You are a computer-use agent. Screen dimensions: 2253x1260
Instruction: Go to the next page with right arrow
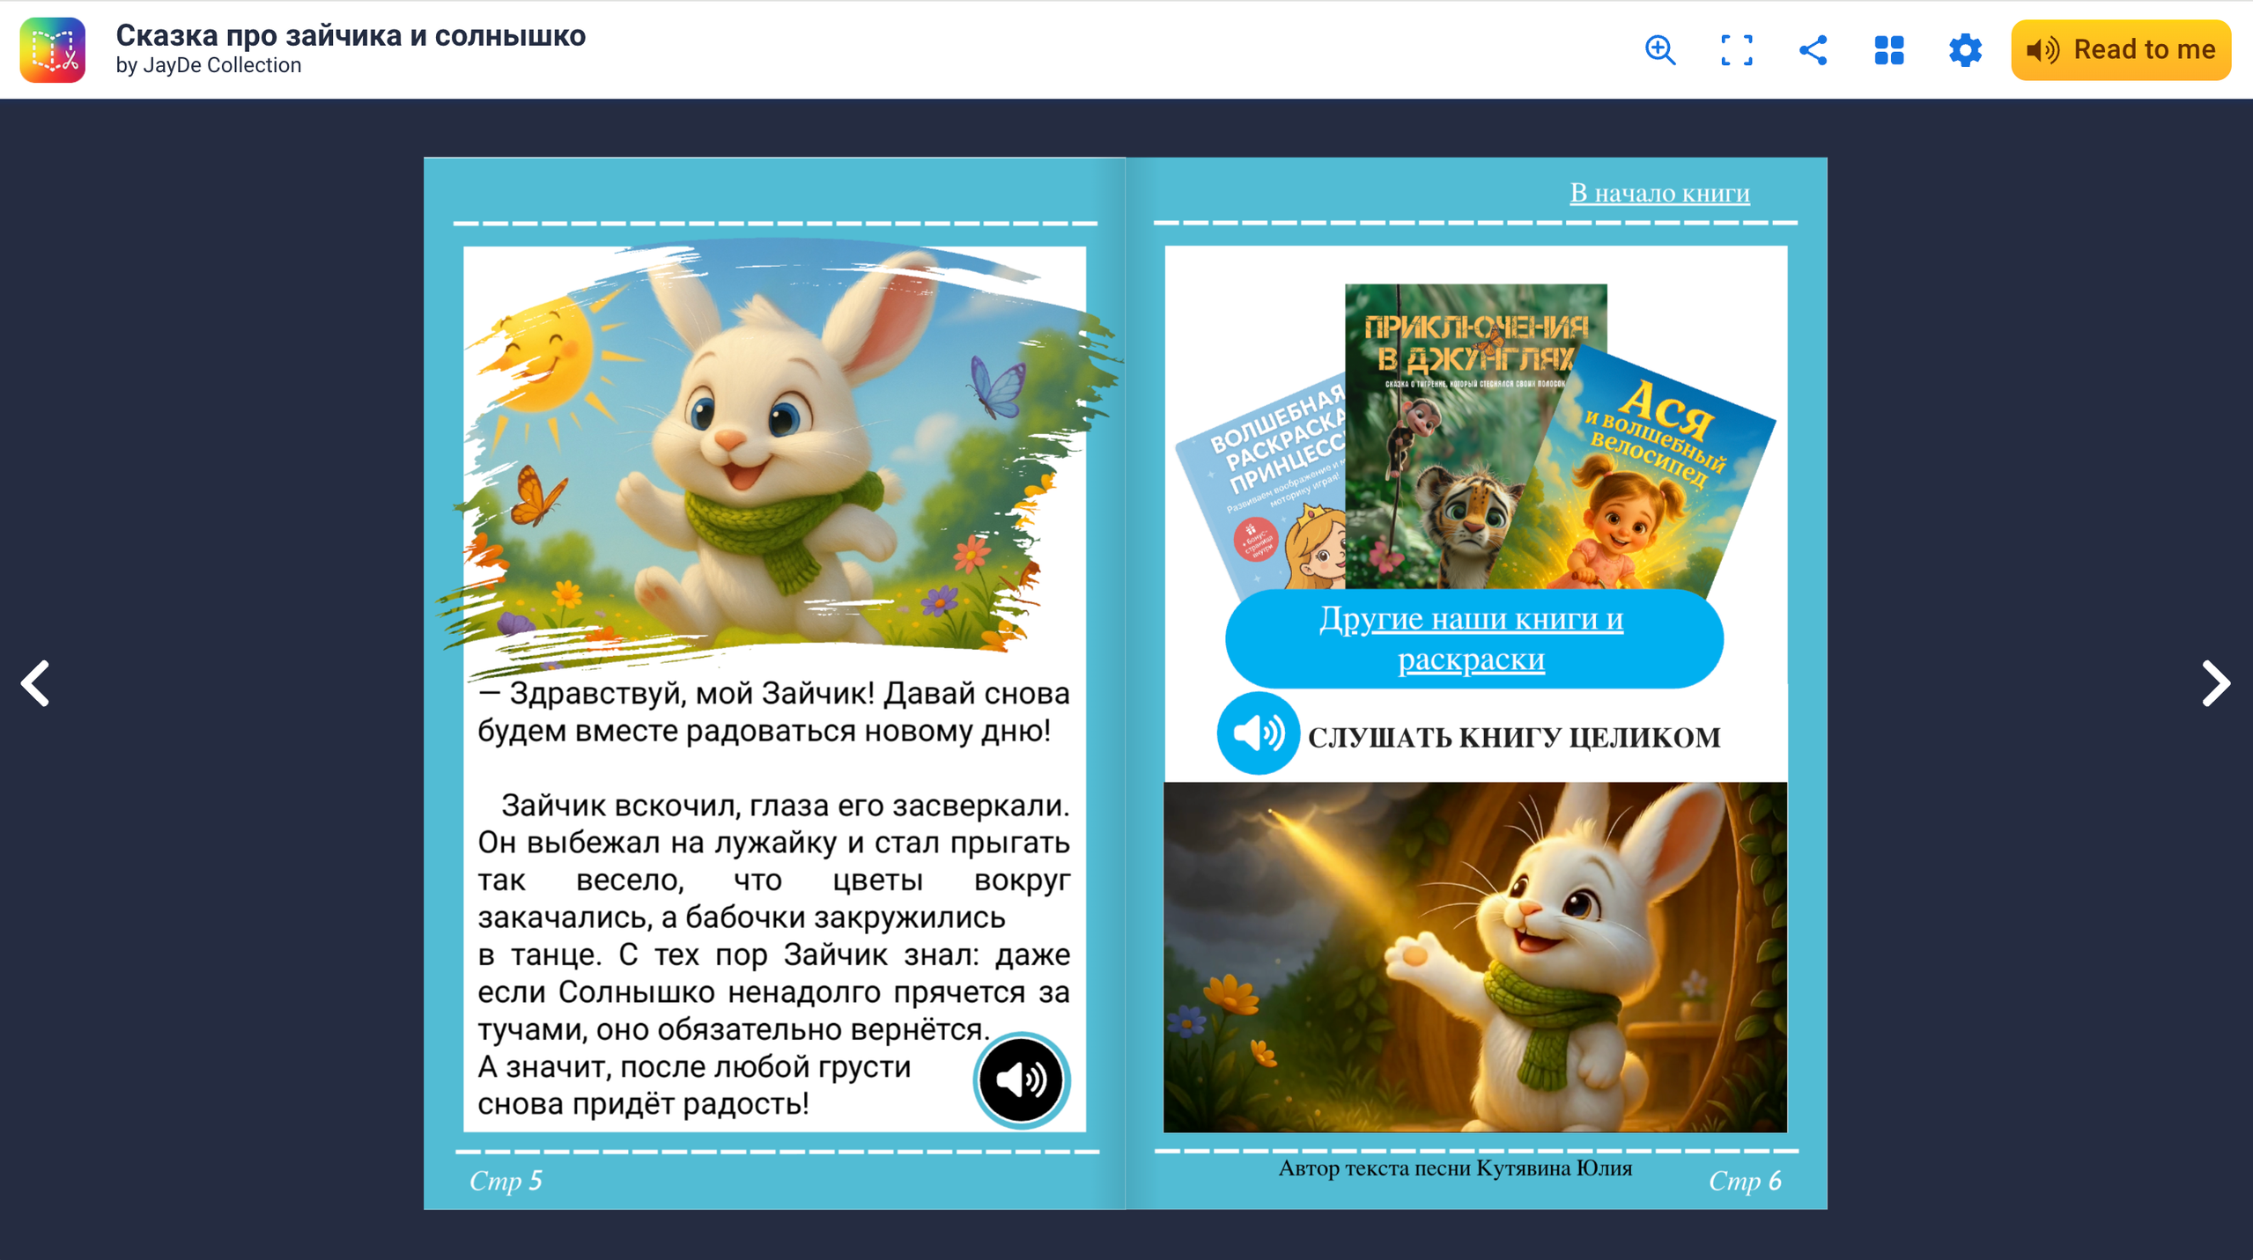2214,683
